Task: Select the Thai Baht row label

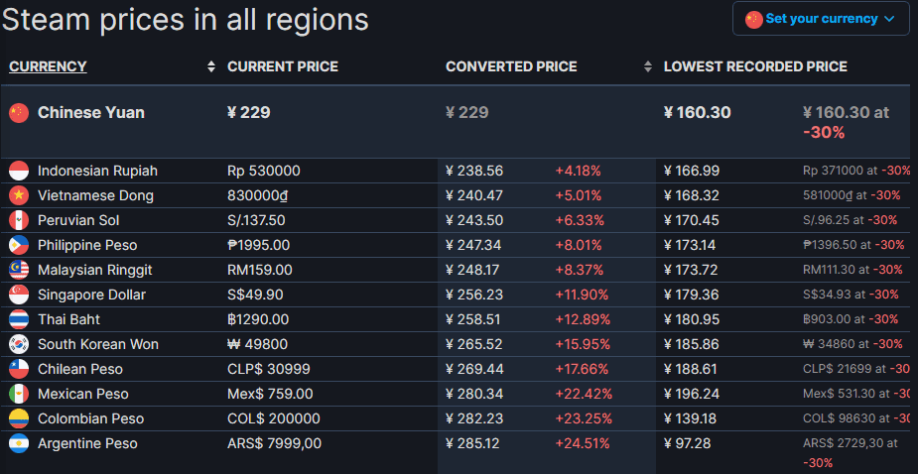Action: [69, 319]
